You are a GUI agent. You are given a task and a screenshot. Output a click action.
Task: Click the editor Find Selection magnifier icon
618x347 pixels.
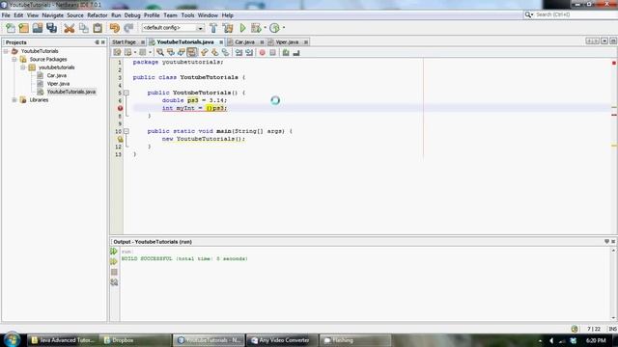click(160, 53)
